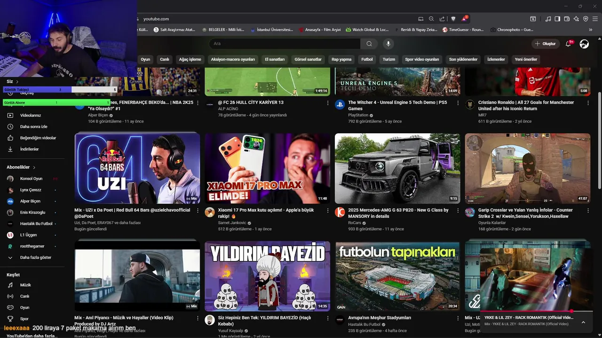The image size is (602, 338).
Task: Open Leo AI sparkle icon
Action: 576,19
